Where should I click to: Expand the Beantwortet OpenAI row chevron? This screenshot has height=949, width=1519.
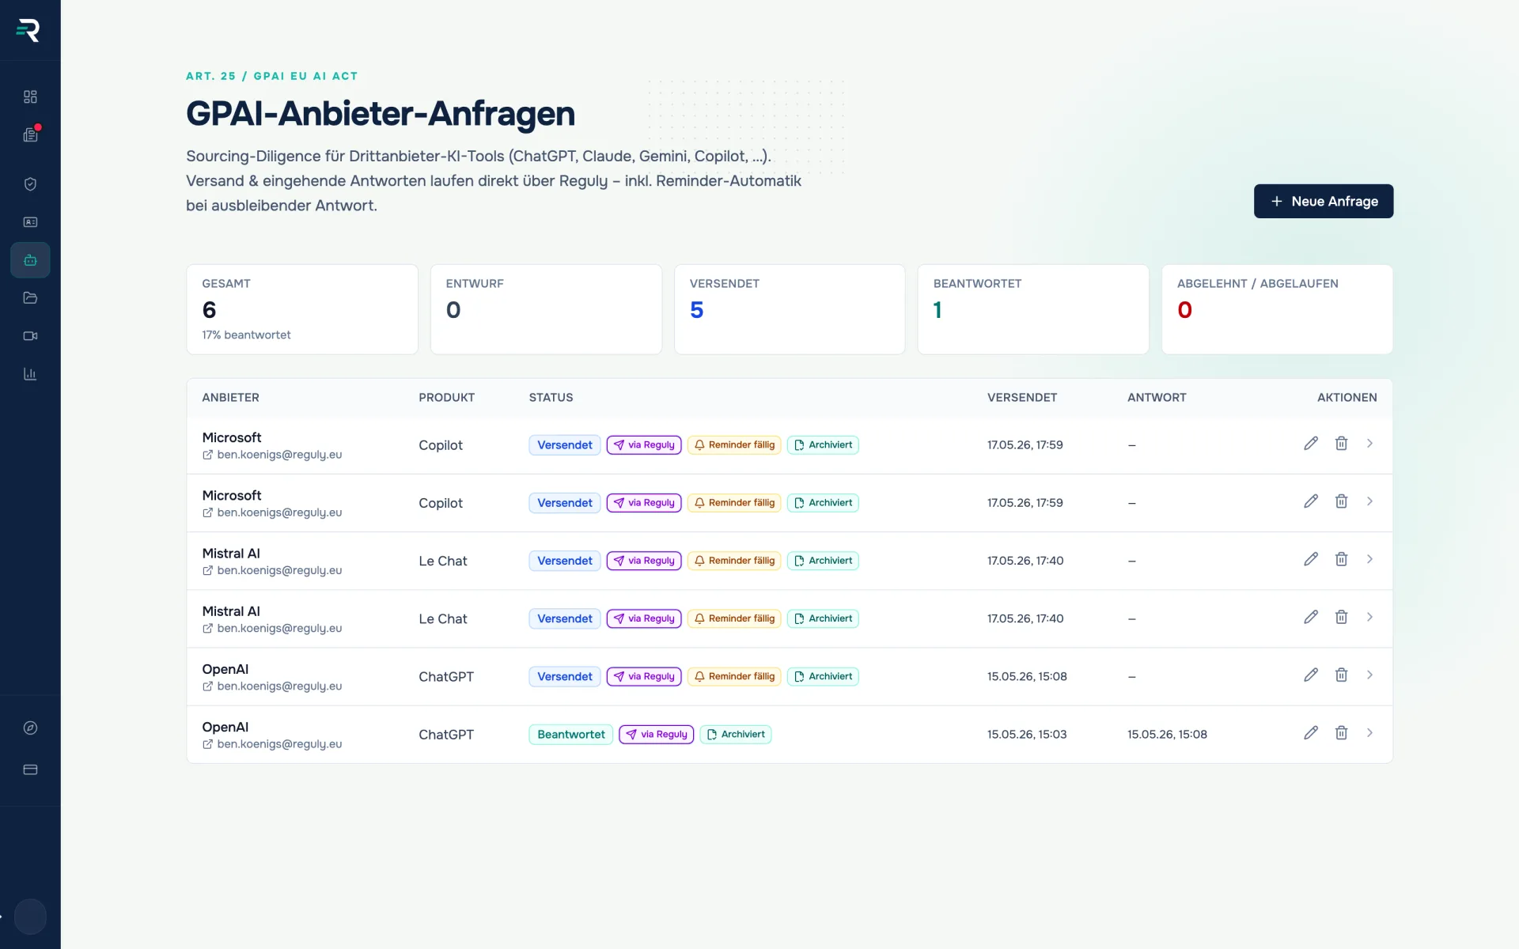[x=1369, y=733]
